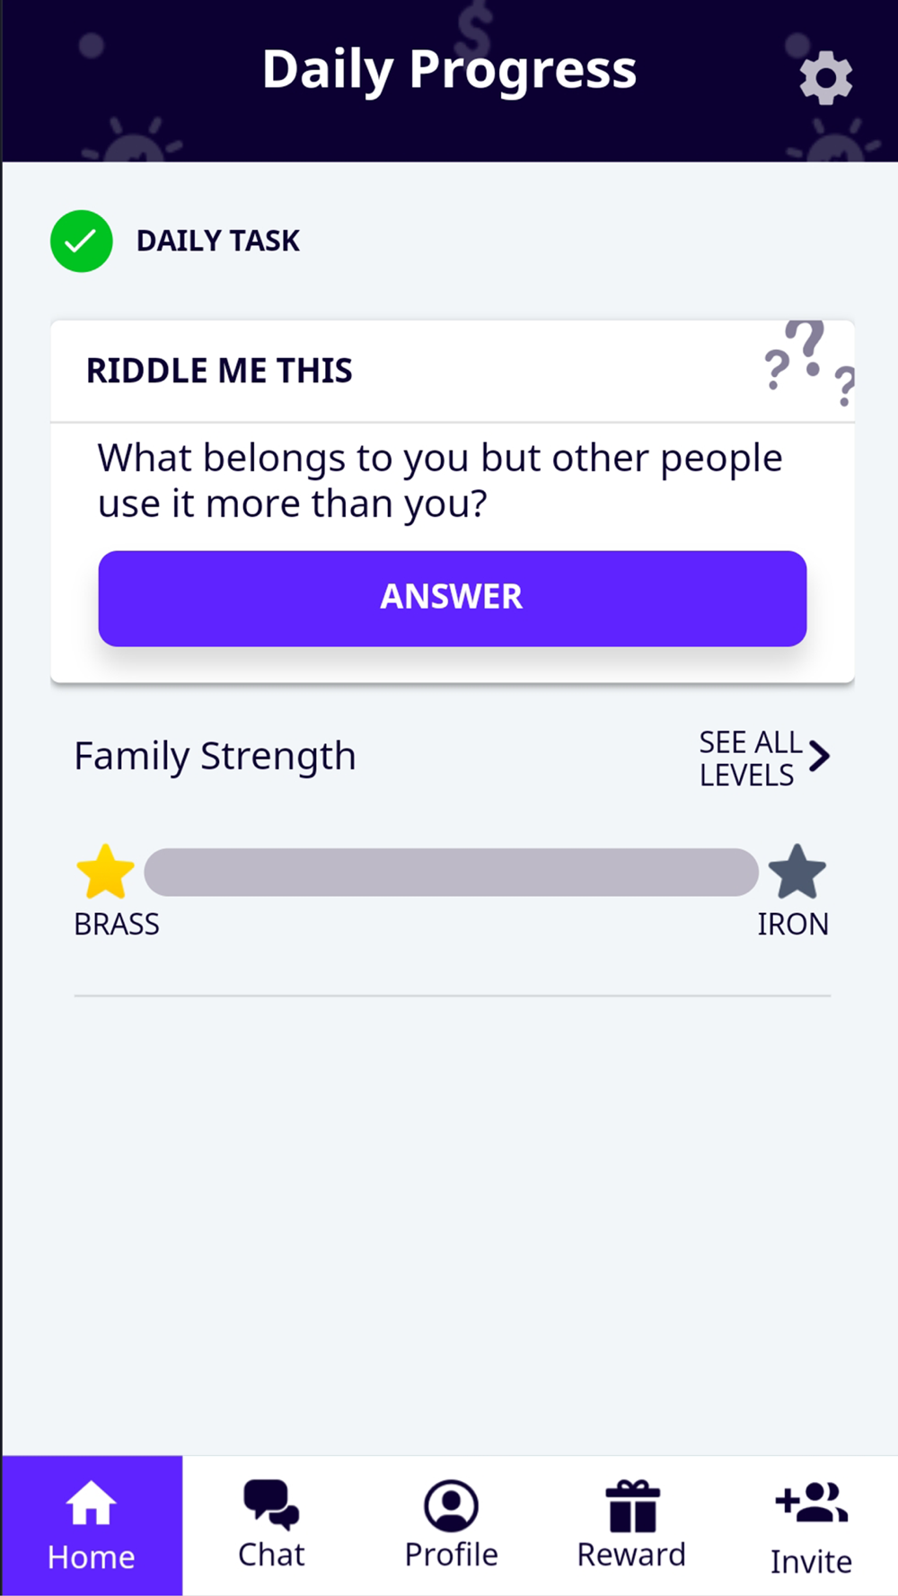Click the RIDDLE ME THIS card heading
This screenshot has height=1596, width=898.
(x=219, y=371)
